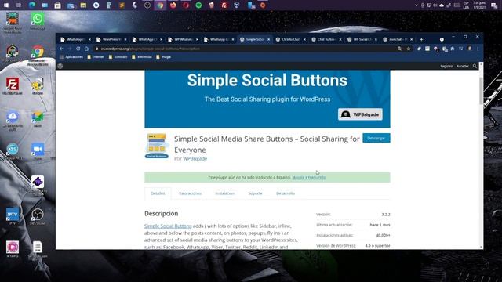Open the notification center in system tray
The image size is (502, 282).
(494, 5)
